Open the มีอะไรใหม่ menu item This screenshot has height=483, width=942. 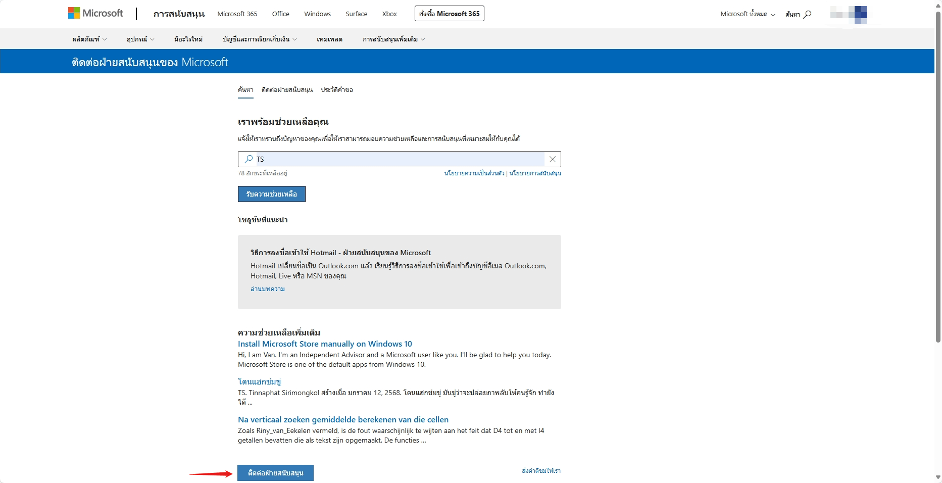pos(188,39)
